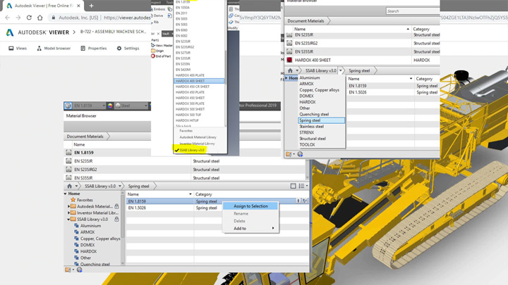Select Aluminium category in library tree
The image size is (508, 285).
tap(90, 226)
